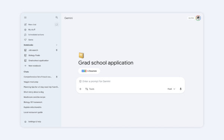Open Planning tips for 5 day road trip chat
This screenshot has width=224, height=140.
(x=41, y=87)
